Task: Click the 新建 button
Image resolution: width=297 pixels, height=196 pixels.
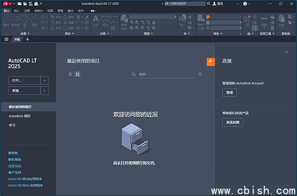Action: (x=24, y=91)
